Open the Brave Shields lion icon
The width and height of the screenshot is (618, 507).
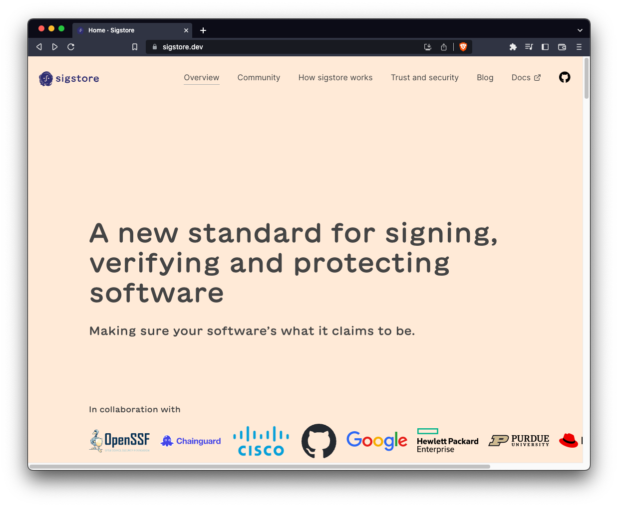pos(463,47)
